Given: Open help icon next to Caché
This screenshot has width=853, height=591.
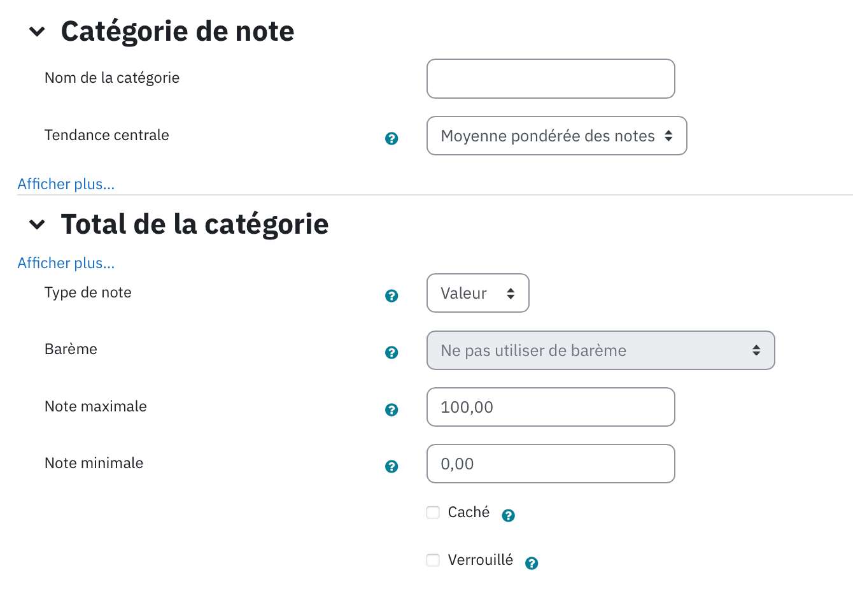Looking at the screenshot, I should click(x=508, y=515).
